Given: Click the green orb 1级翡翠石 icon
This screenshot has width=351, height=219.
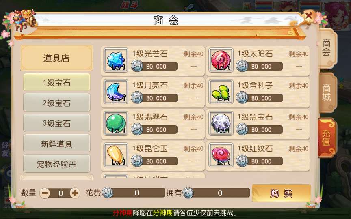Looking at the screenshot, I should pyautogui.click(x=116, y=123).
